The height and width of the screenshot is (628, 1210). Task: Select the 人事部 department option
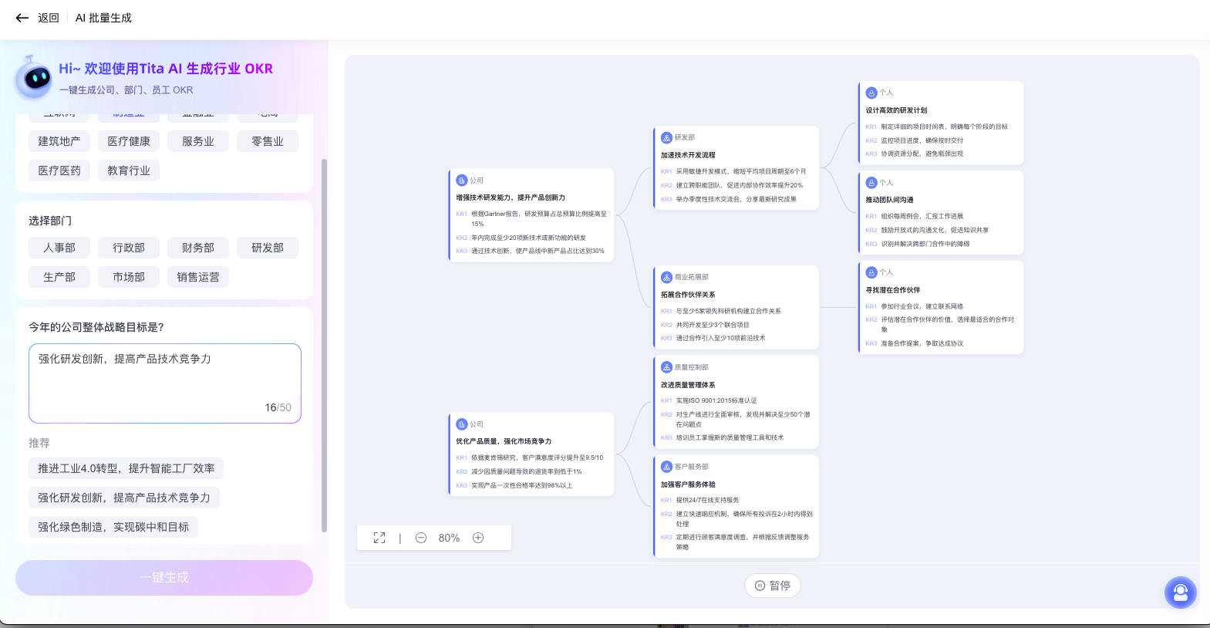59,248
